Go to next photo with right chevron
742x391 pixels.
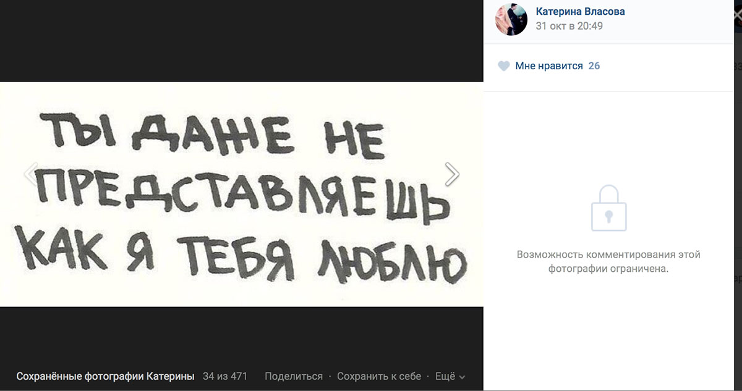[x=452, y=174]
